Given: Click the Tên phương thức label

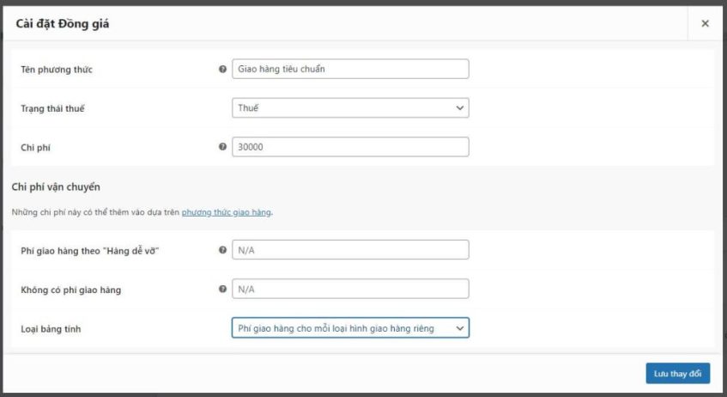Looking at the screenshot, I should (57, 70).
